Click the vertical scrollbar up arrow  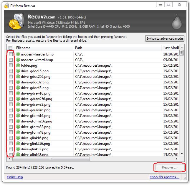pos(182,47)
